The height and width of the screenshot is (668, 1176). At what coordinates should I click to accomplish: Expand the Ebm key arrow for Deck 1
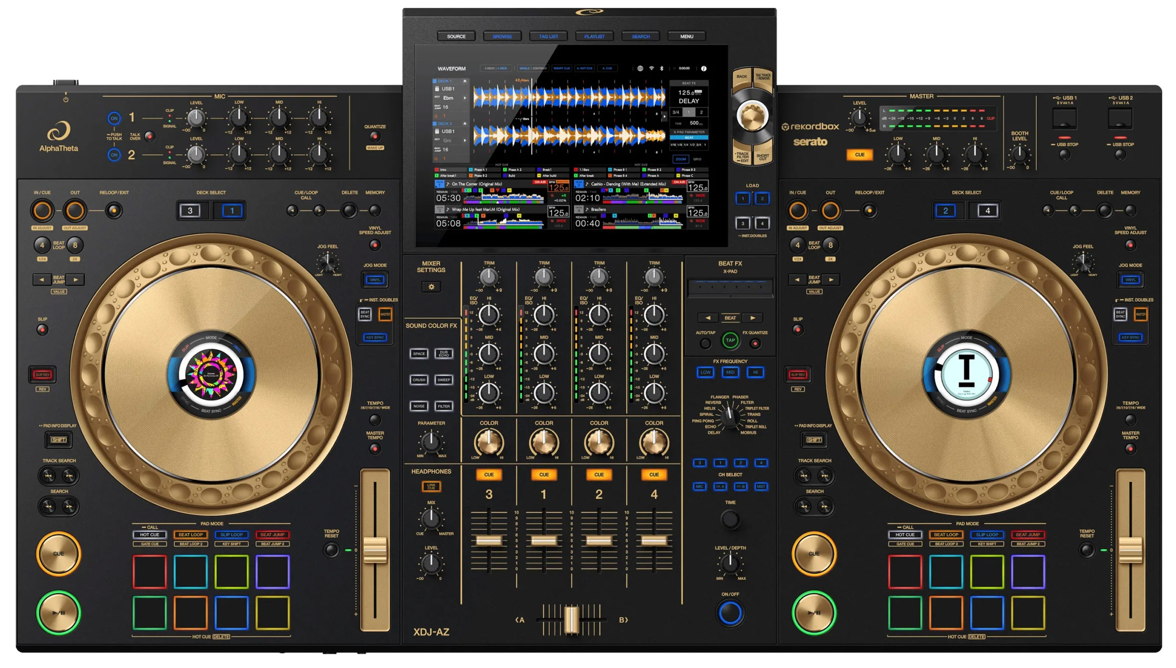464,98
